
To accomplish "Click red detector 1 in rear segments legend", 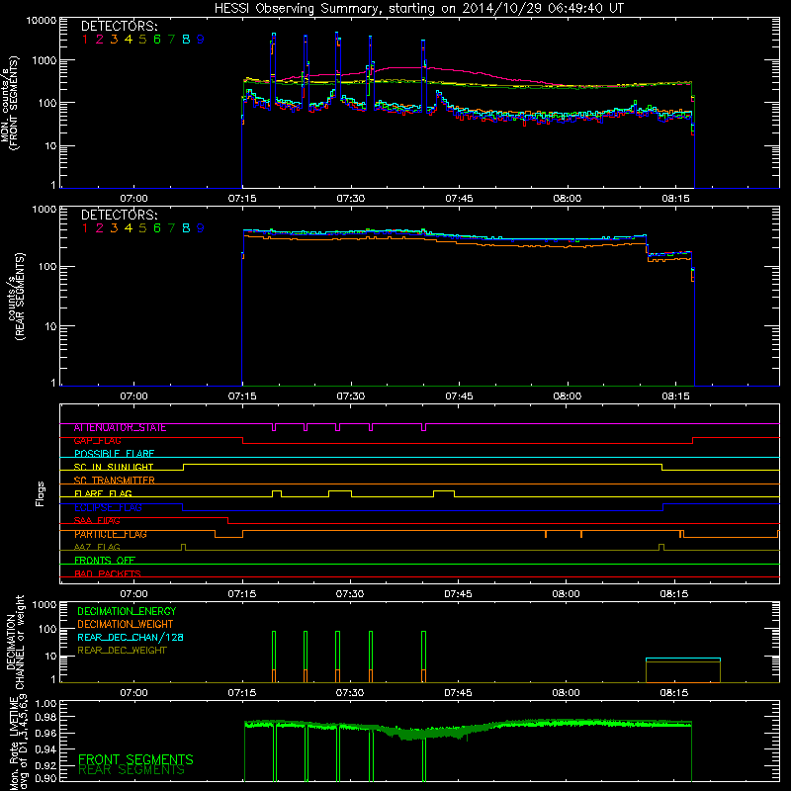I will [85, 228].
